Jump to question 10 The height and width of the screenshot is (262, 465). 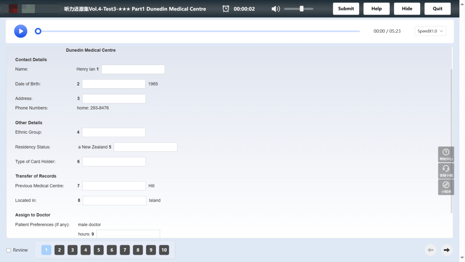tap(164, 250)
